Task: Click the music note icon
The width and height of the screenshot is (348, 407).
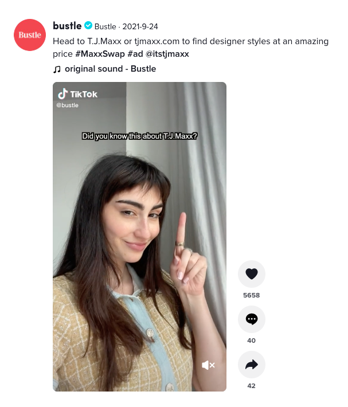Action: tap(57, 69)
